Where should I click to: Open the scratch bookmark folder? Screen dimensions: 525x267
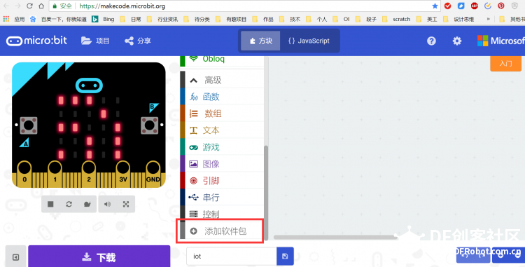(x=396, y=19)
